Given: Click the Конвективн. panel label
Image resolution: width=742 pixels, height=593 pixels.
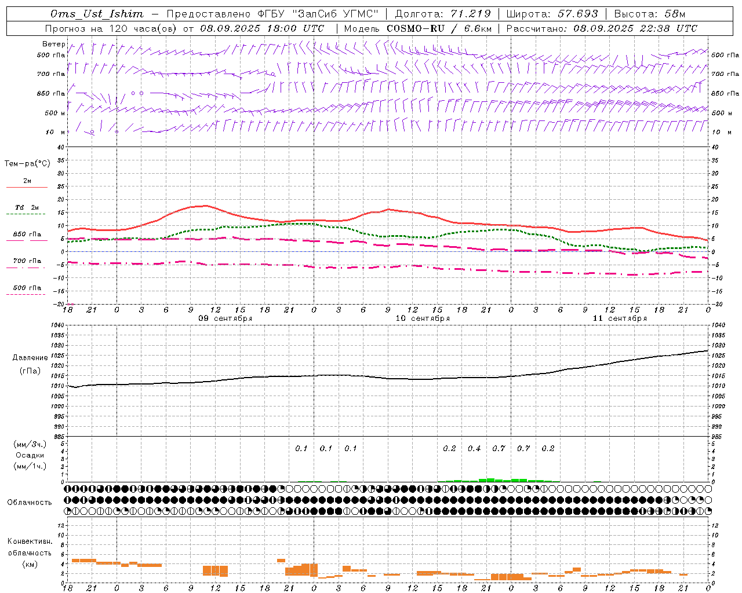Looking at the screenshot, I should point(30,541).
